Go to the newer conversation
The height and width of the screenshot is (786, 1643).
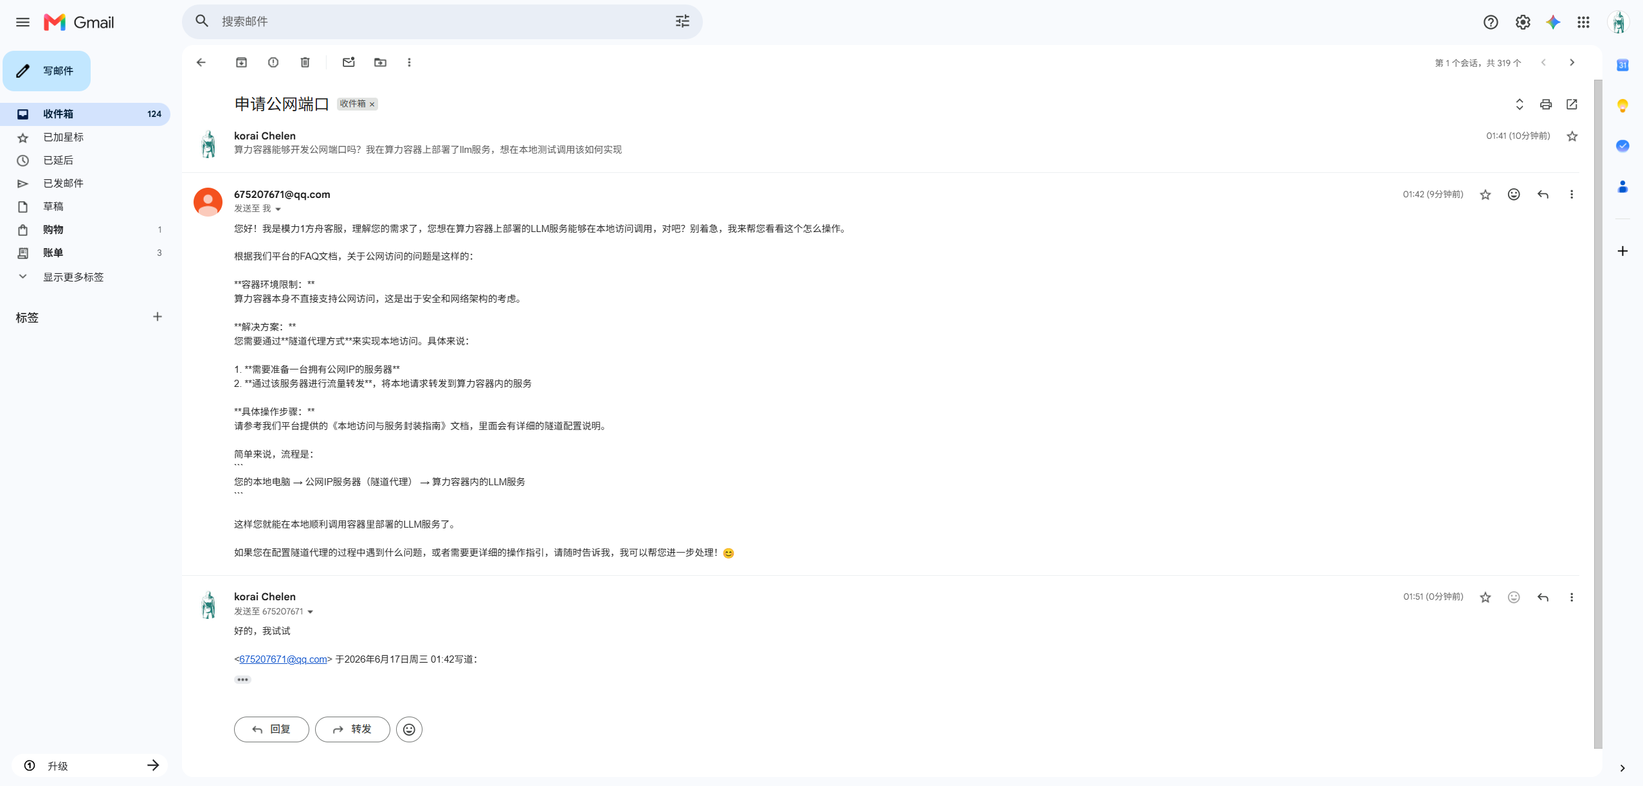click(x=1543, y=62)
